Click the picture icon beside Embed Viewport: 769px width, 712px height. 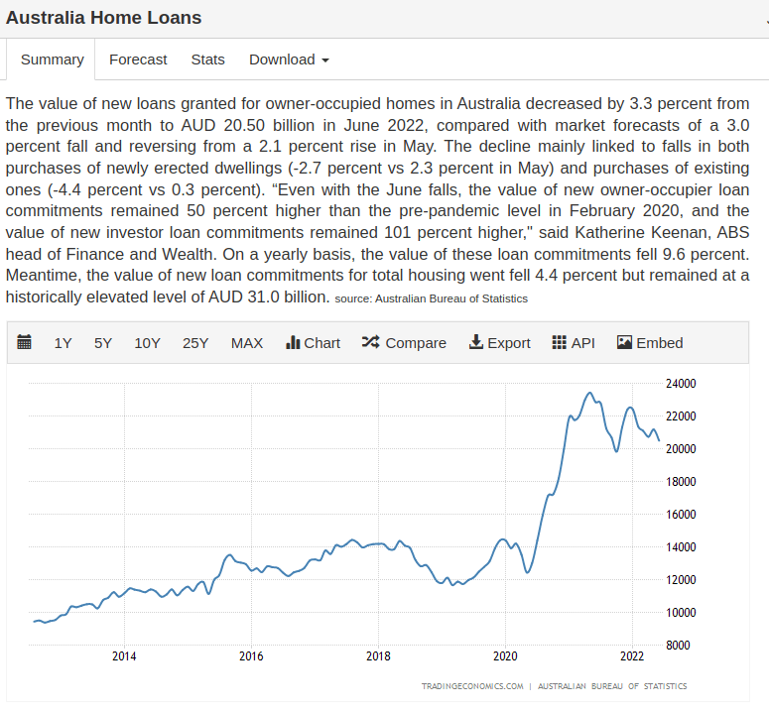[624, 342]
